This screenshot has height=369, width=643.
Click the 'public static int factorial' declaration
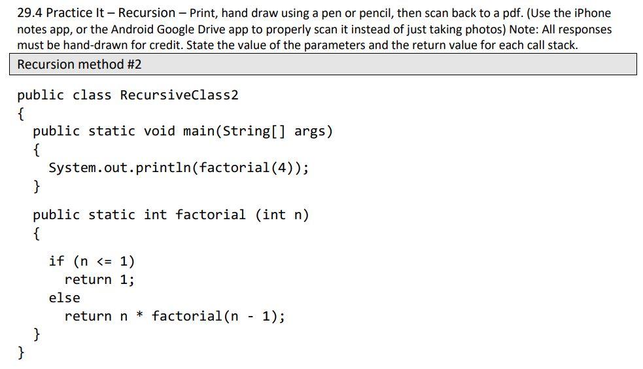pyautogui.click(x=139, y=215)
